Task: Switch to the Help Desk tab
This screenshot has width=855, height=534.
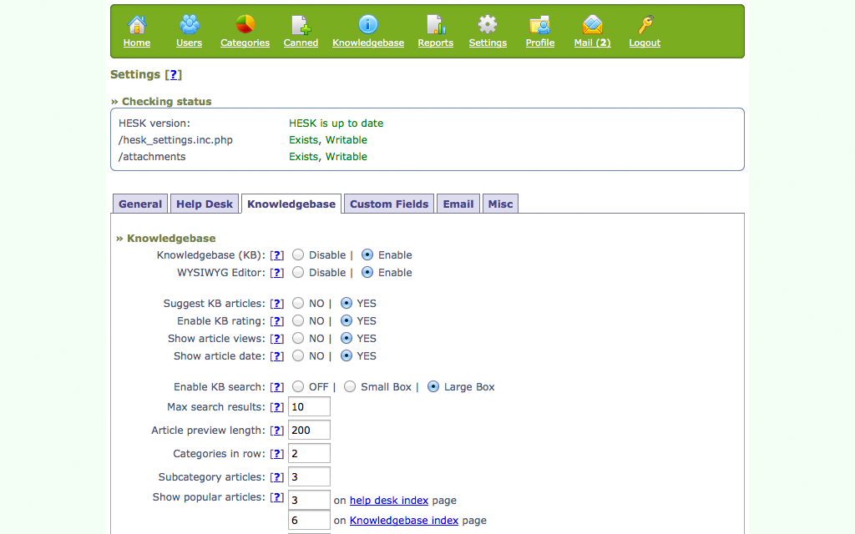Action: click(205, 204)
